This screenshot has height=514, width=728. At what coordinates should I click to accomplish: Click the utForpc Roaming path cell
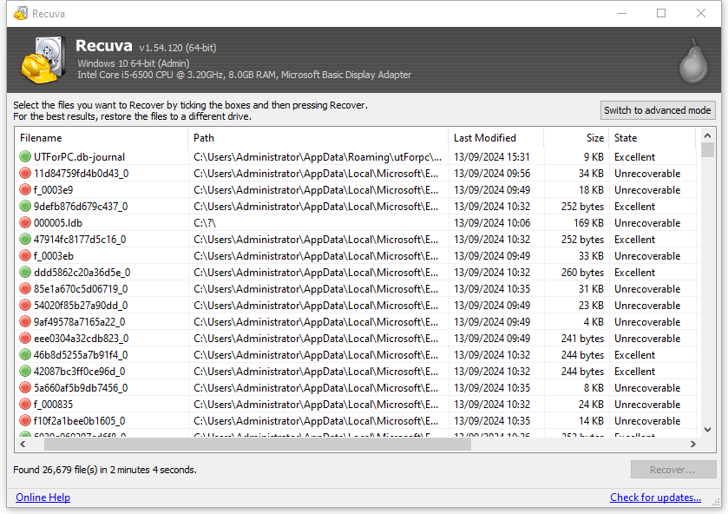tap(318, 157)
